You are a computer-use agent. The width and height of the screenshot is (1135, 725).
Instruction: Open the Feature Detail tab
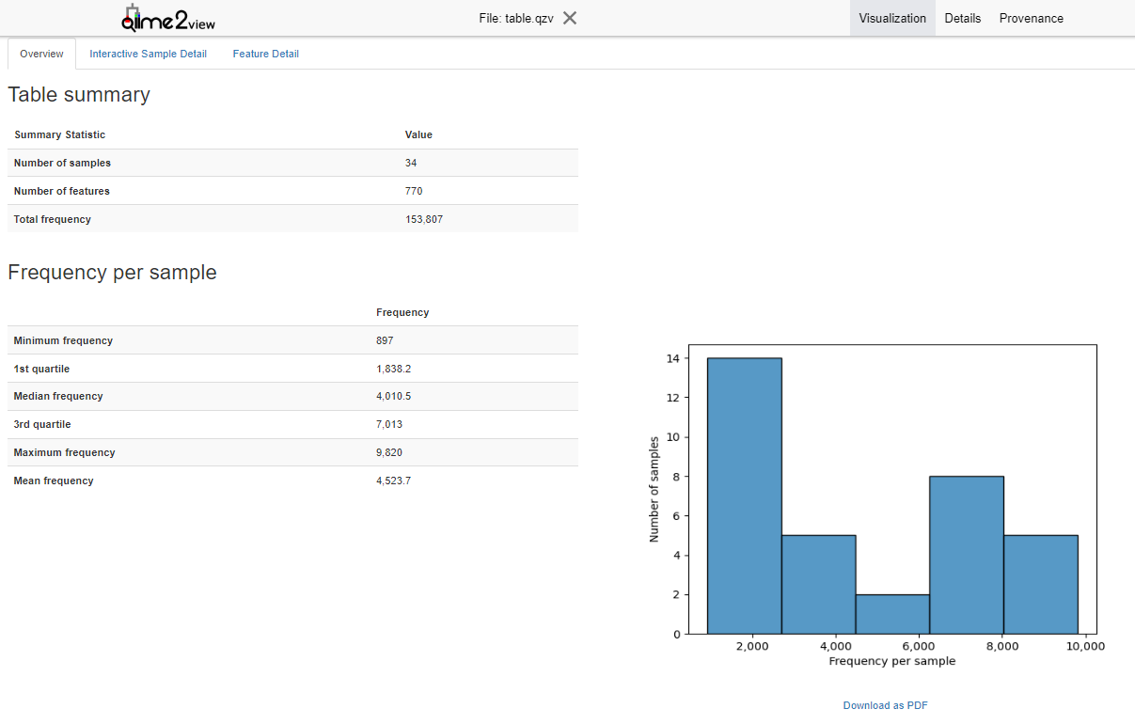click(x=265, y=55)
